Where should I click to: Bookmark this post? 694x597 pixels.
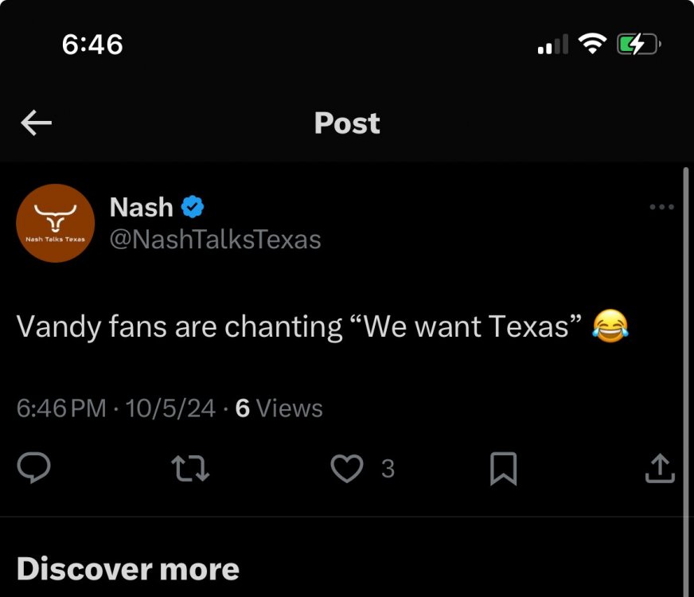point(503,469)
